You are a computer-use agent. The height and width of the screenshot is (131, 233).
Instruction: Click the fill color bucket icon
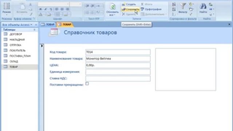coord(49,15)
